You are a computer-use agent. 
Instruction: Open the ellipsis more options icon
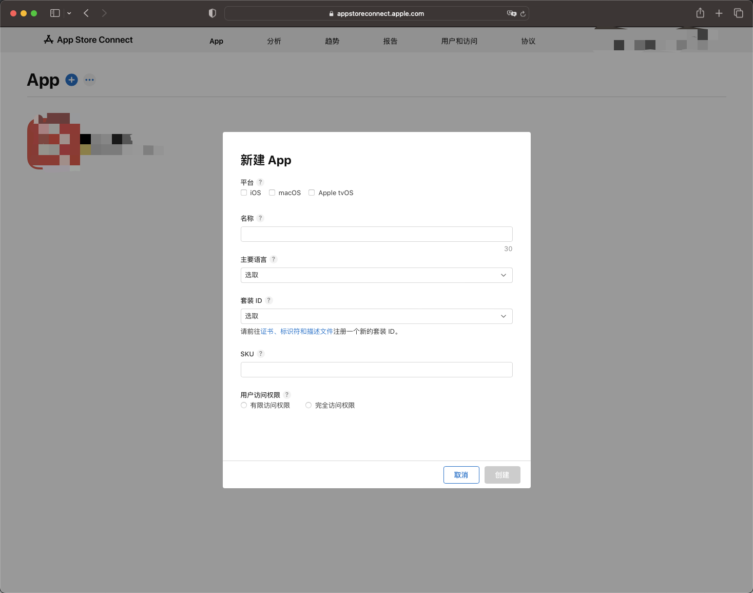click(90, 80)
